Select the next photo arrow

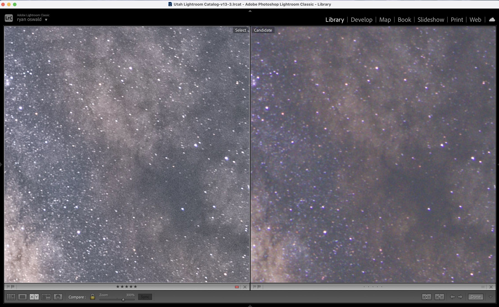pos(460,297)
